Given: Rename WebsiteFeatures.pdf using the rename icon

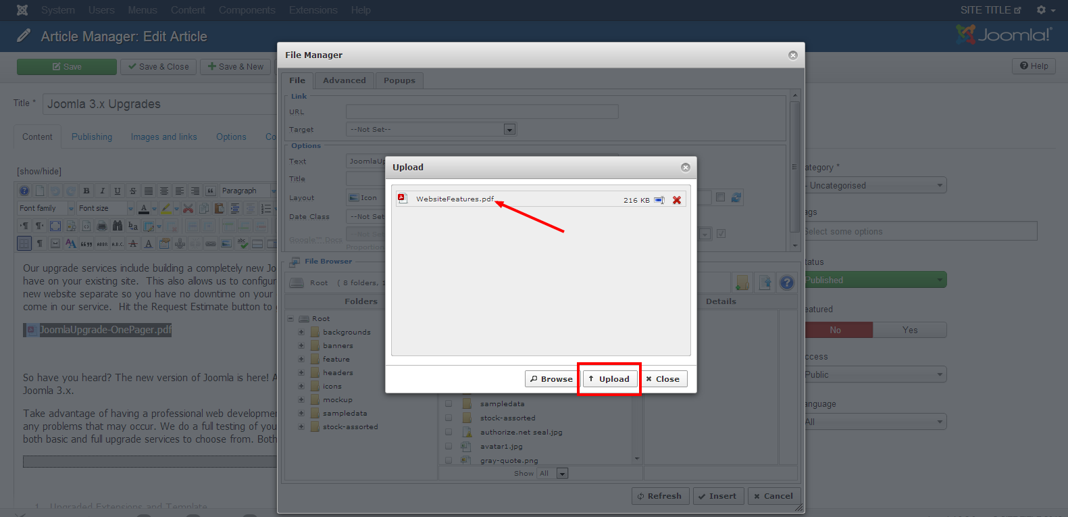Looking at the screenshot, I should (x=659, y=200).
